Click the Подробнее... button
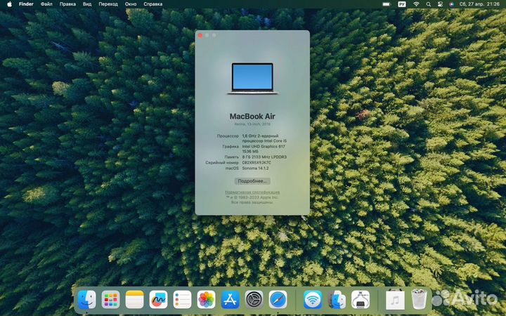 pyautogui.click(x=252, y=181)
